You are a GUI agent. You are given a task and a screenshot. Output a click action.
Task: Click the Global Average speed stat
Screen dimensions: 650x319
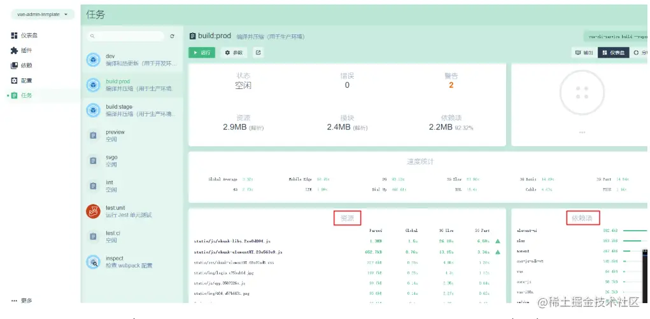pyautogui.click(x=230, y=179)
